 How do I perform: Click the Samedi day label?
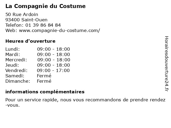15,76
